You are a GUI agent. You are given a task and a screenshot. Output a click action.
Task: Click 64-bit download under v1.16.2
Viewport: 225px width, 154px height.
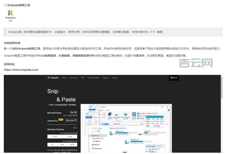[x=72, y=145]
